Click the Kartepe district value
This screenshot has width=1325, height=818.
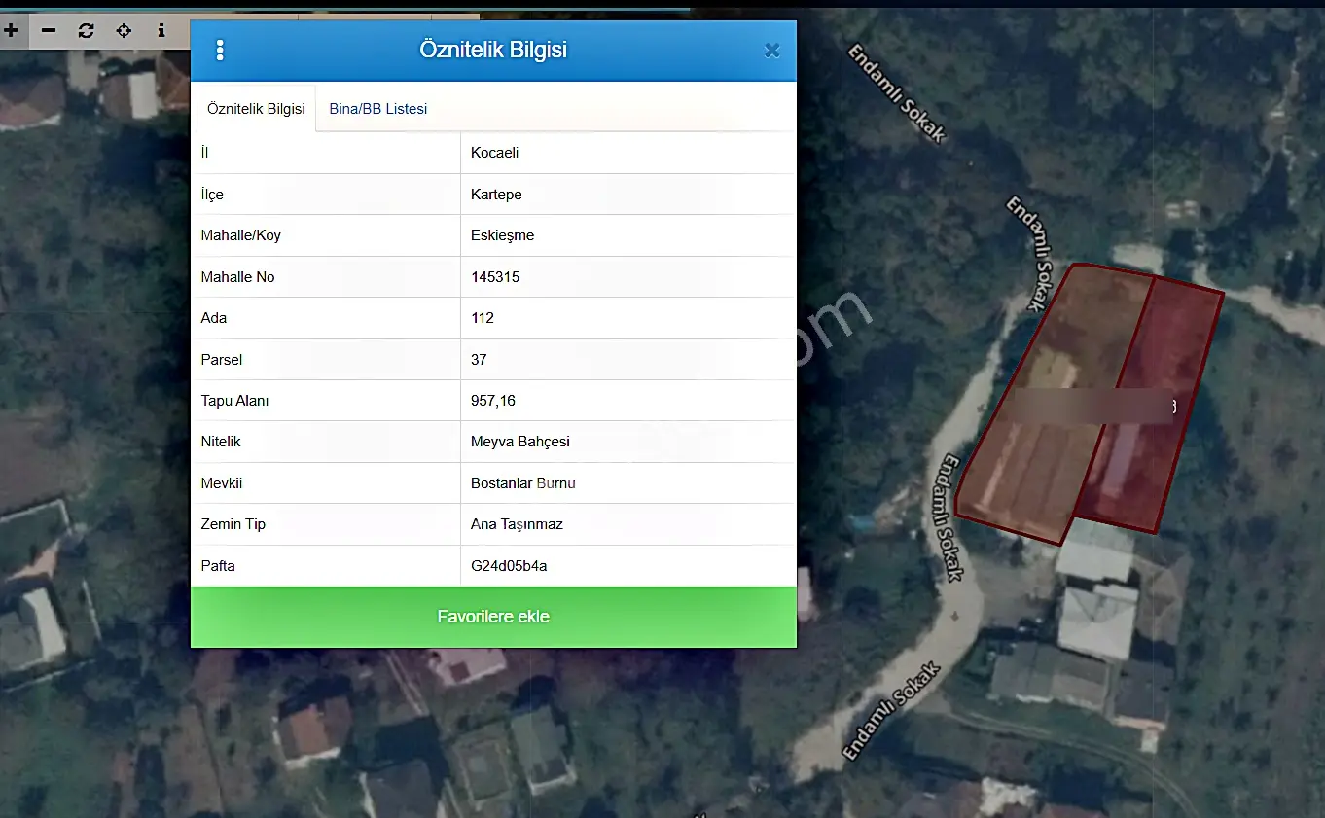point(496,195)
